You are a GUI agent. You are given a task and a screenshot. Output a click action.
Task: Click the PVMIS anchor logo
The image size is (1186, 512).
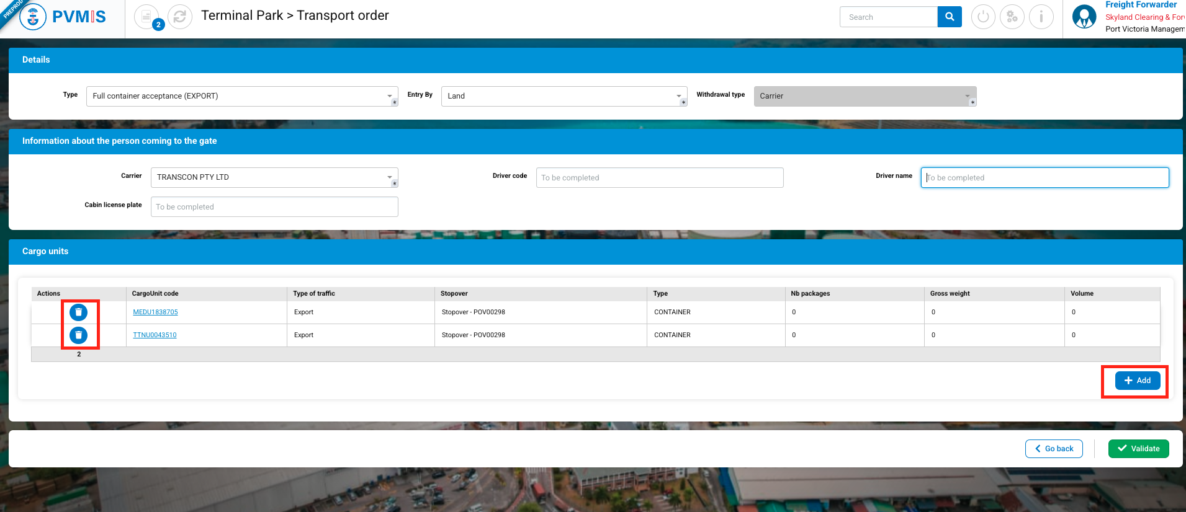tap(33, 17)
